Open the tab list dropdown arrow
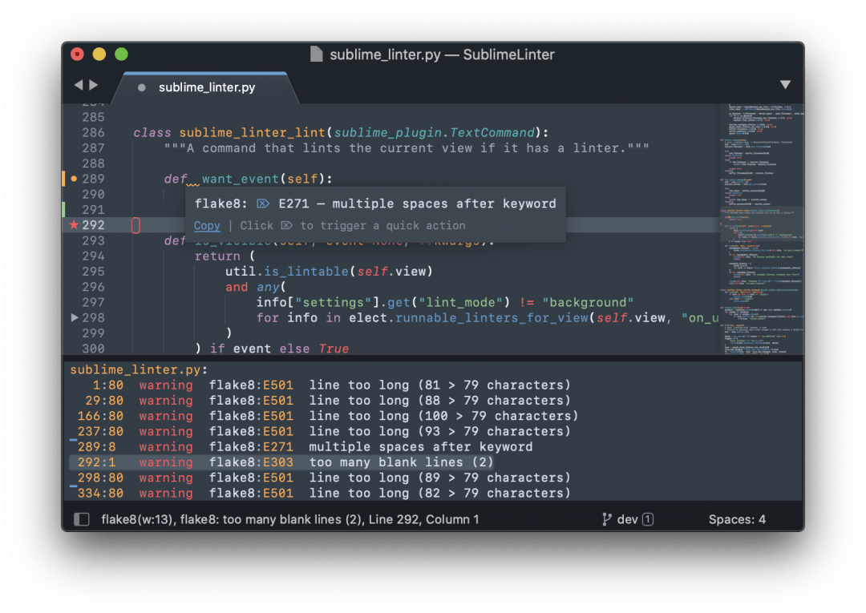866x613 pixels. (785, 85)
